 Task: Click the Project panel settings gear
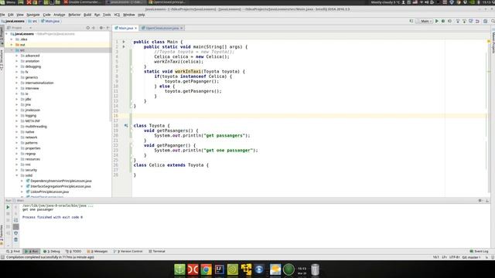[x=101, y=28]
